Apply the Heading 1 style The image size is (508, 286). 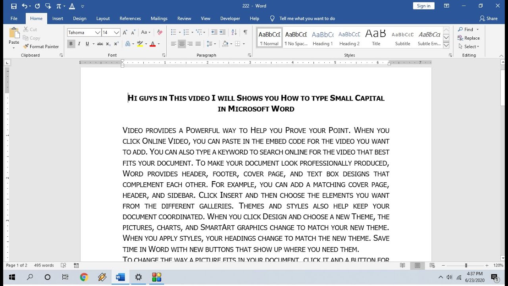(x=323, y=38)
